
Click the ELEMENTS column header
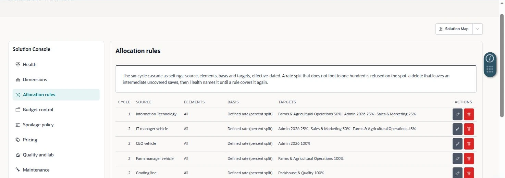tap(194, 102)
